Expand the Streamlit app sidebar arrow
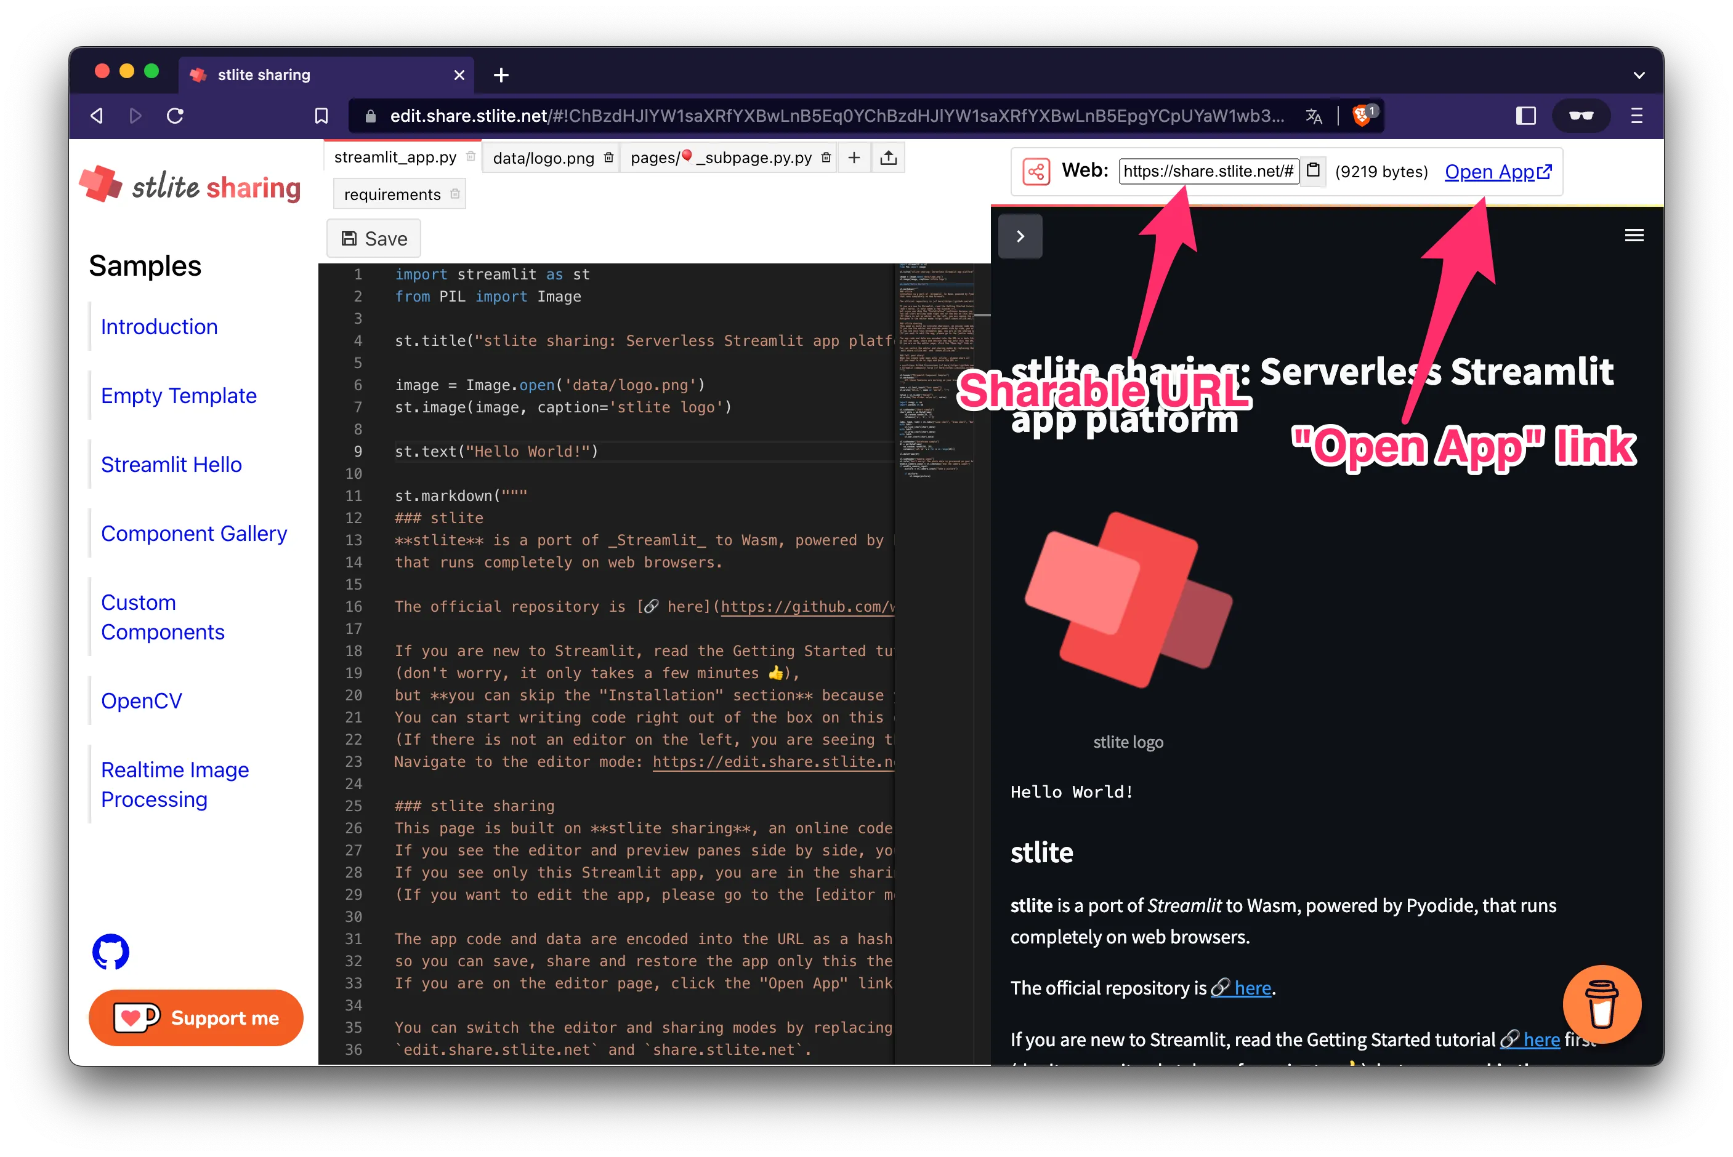 click(1020, 236)
